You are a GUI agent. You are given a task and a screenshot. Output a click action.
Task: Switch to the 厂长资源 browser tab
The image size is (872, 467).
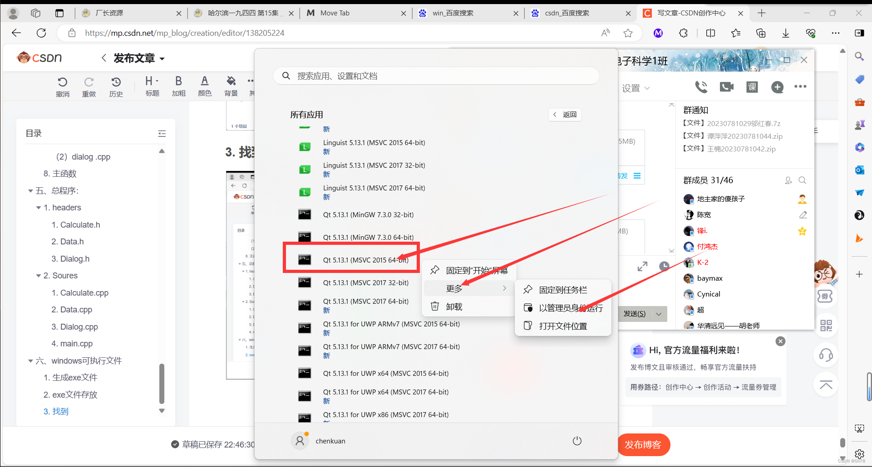(131, 13)
